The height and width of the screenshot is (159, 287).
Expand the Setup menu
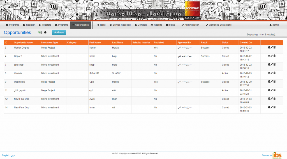(170, 25)
